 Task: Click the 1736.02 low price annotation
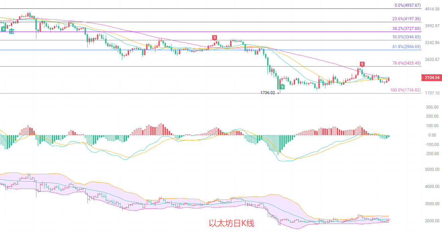click(268, 93)
